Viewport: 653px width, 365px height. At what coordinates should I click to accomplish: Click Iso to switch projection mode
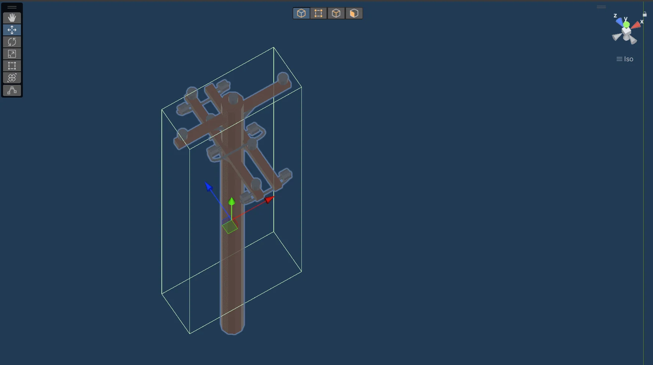click(629, 59)
